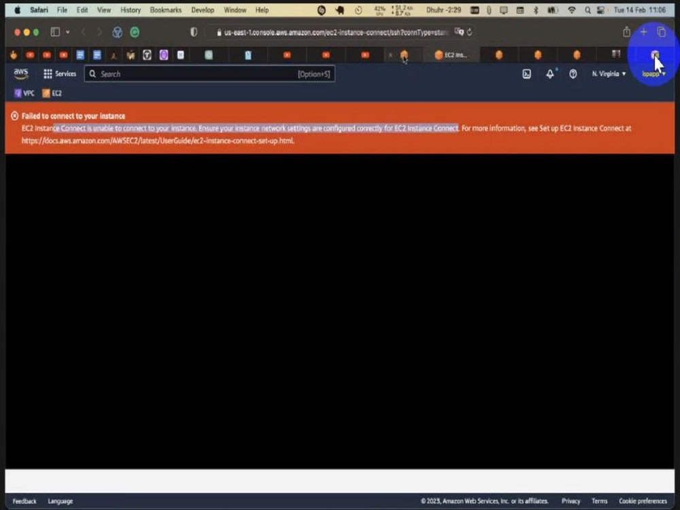
Task: Select the EC2 favorite shortcut
Action: 54,93
